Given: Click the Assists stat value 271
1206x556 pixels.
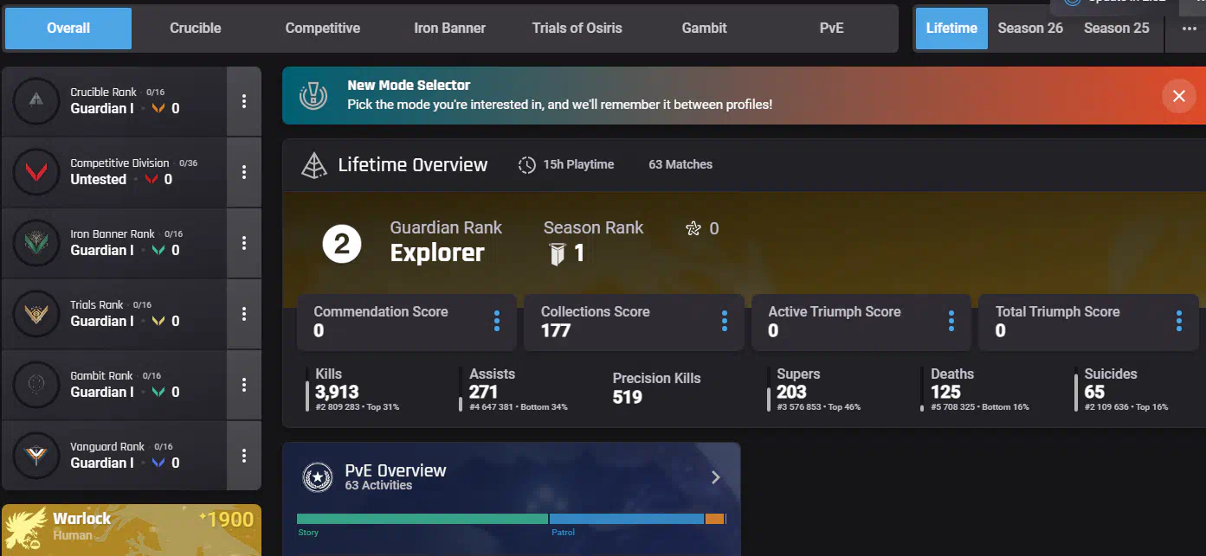Looking at the screenshot, I should [x=484, y=393].
